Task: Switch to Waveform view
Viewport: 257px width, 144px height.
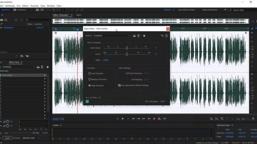Action: (x=5, y=10)
